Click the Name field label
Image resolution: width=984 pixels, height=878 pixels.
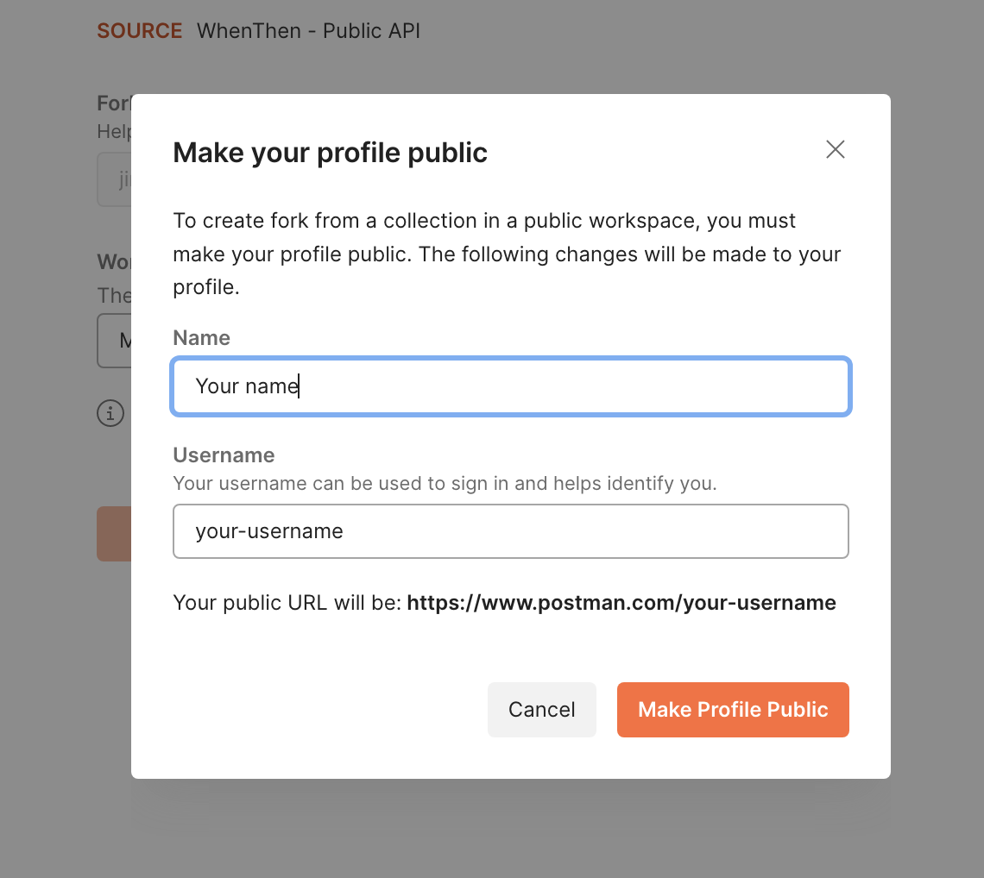[201, 337]
